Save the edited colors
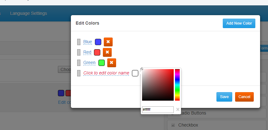Image resolution: width=268 pixels, height=130 pixels. [224, 97]
